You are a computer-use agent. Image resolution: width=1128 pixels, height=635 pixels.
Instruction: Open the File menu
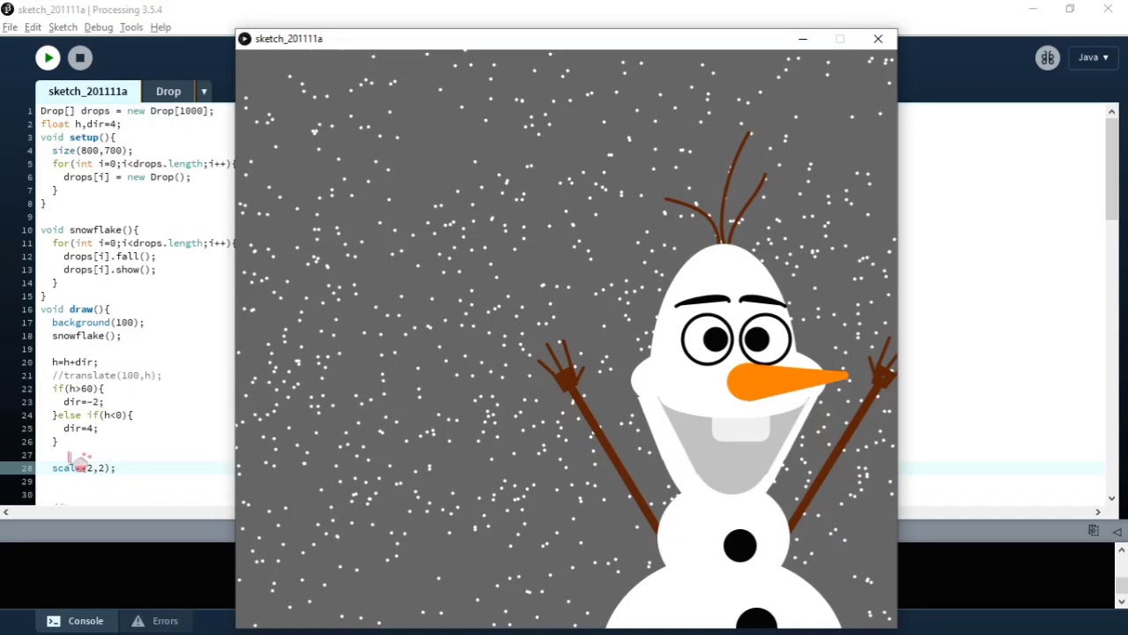click(x=10, y=27)
